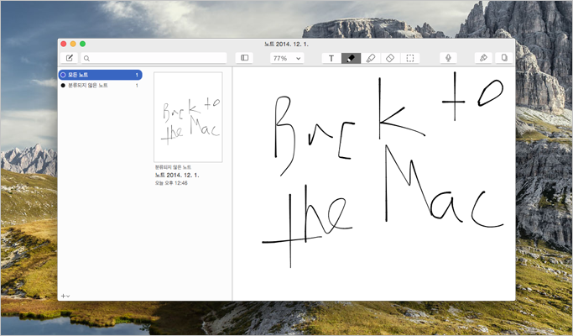Viewport: 573px width, 336px height.
Task: Click 분류되지 않은 노트 label under thumbnail
Action: (x=173, y=167)
